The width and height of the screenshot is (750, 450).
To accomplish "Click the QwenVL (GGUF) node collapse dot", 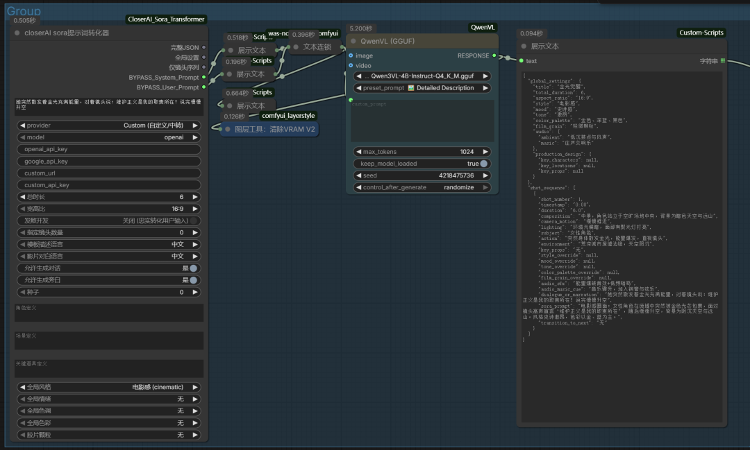I will [353, 41].
